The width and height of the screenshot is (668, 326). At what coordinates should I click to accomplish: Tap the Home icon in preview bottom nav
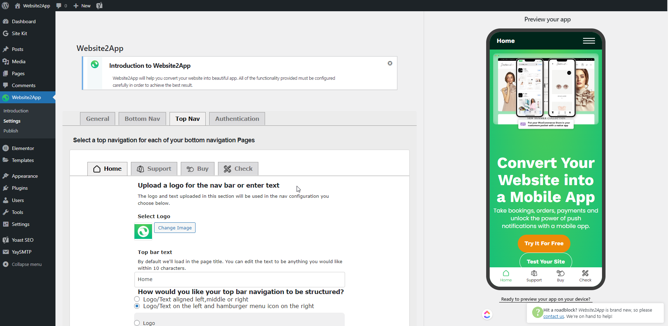pyautogui.click(x=506, y=276)
